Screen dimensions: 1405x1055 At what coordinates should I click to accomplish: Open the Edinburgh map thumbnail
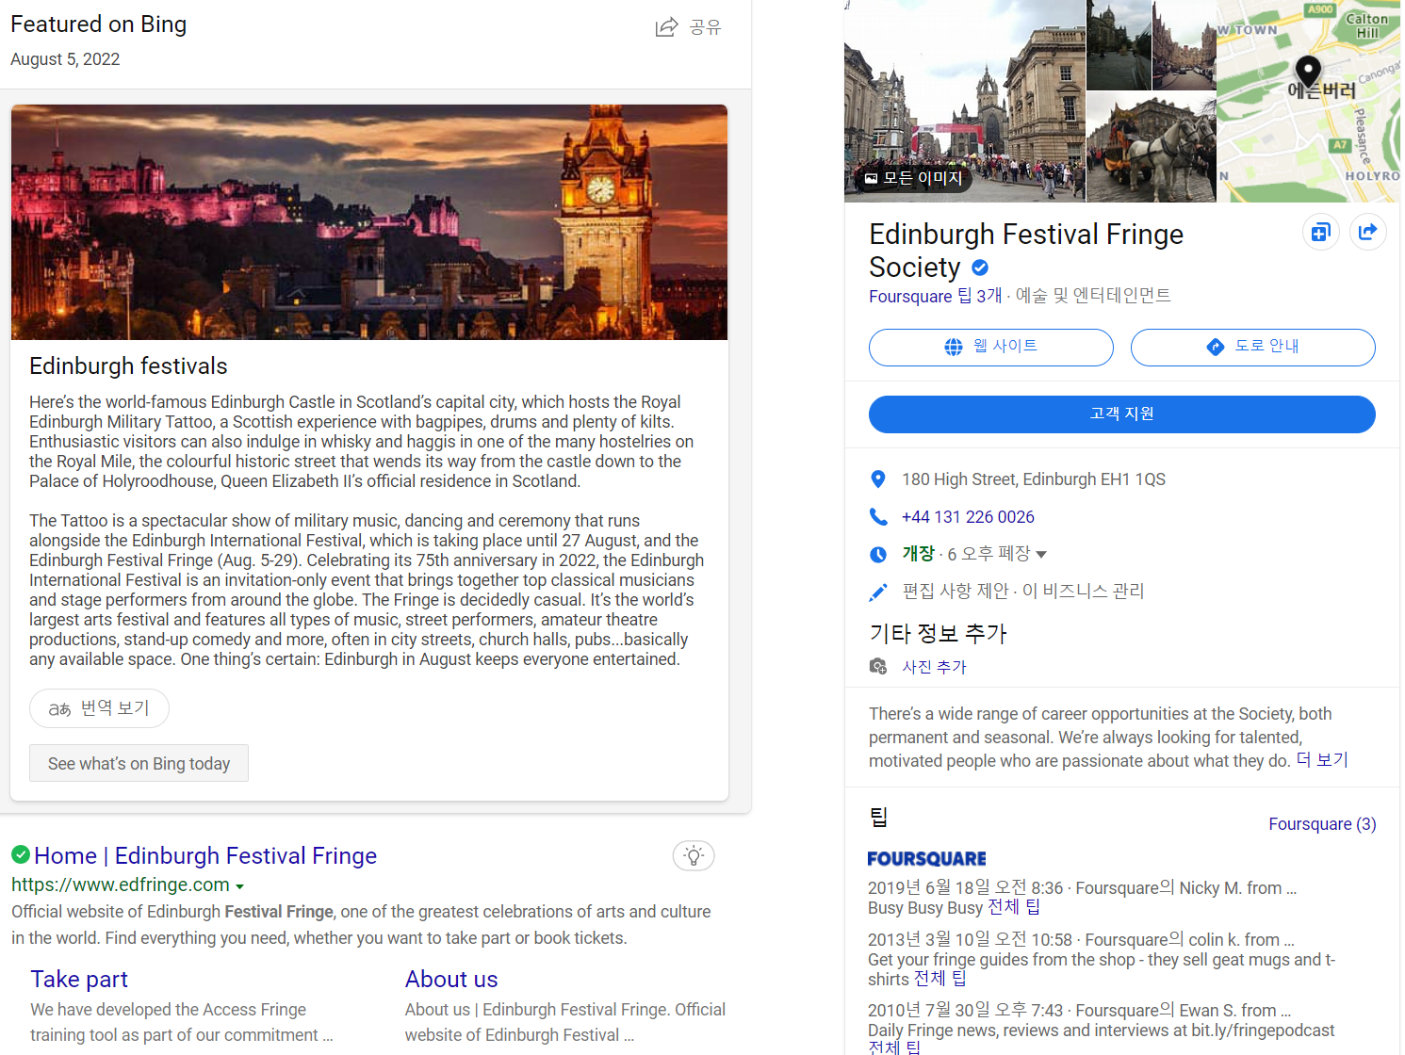[1309, 101]
